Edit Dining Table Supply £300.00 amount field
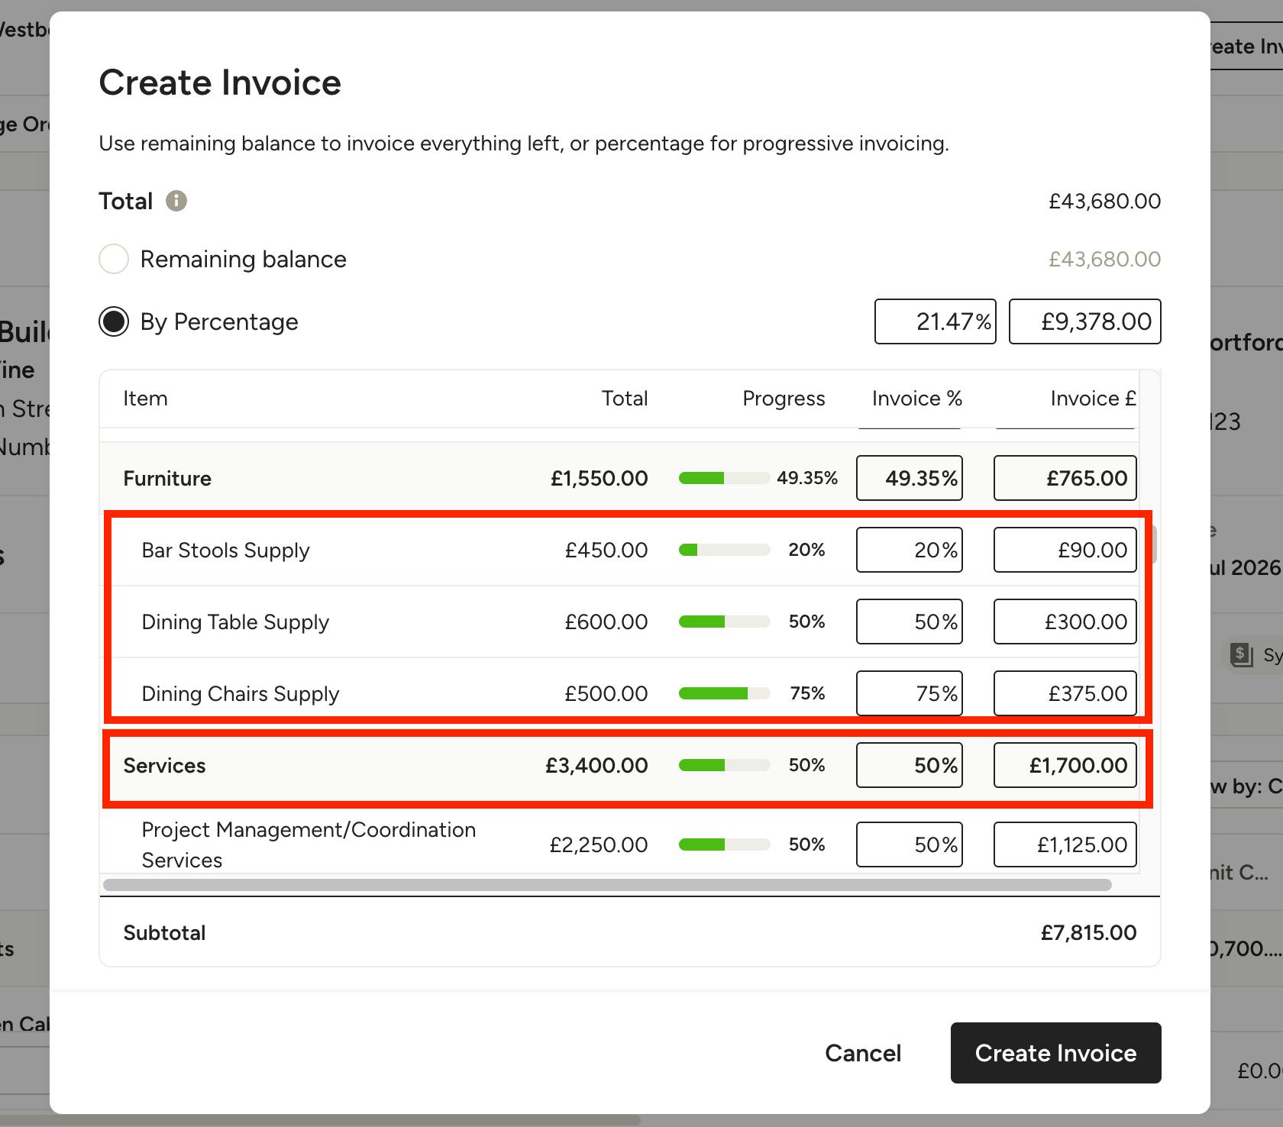Viewport: 1283px width, 1127px height. tap(1065, 622)
